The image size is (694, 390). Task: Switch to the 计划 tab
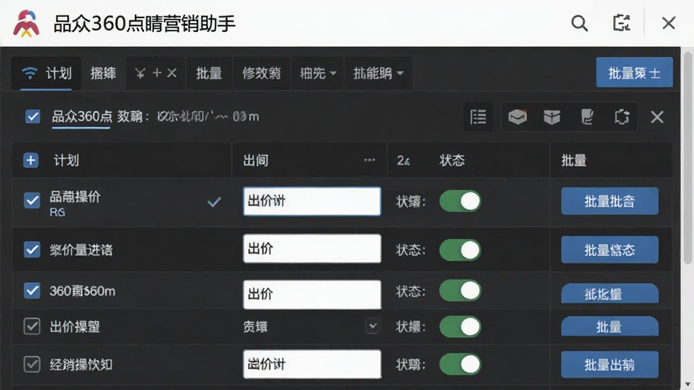point(47,73)
